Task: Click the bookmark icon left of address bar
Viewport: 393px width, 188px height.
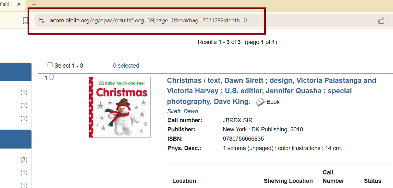Action: click(25, 21)
